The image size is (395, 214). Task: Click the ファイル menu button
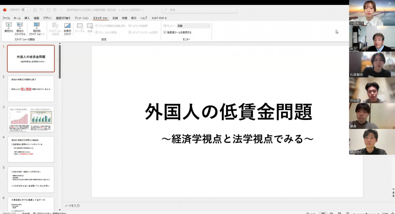[x=6, y=18]
